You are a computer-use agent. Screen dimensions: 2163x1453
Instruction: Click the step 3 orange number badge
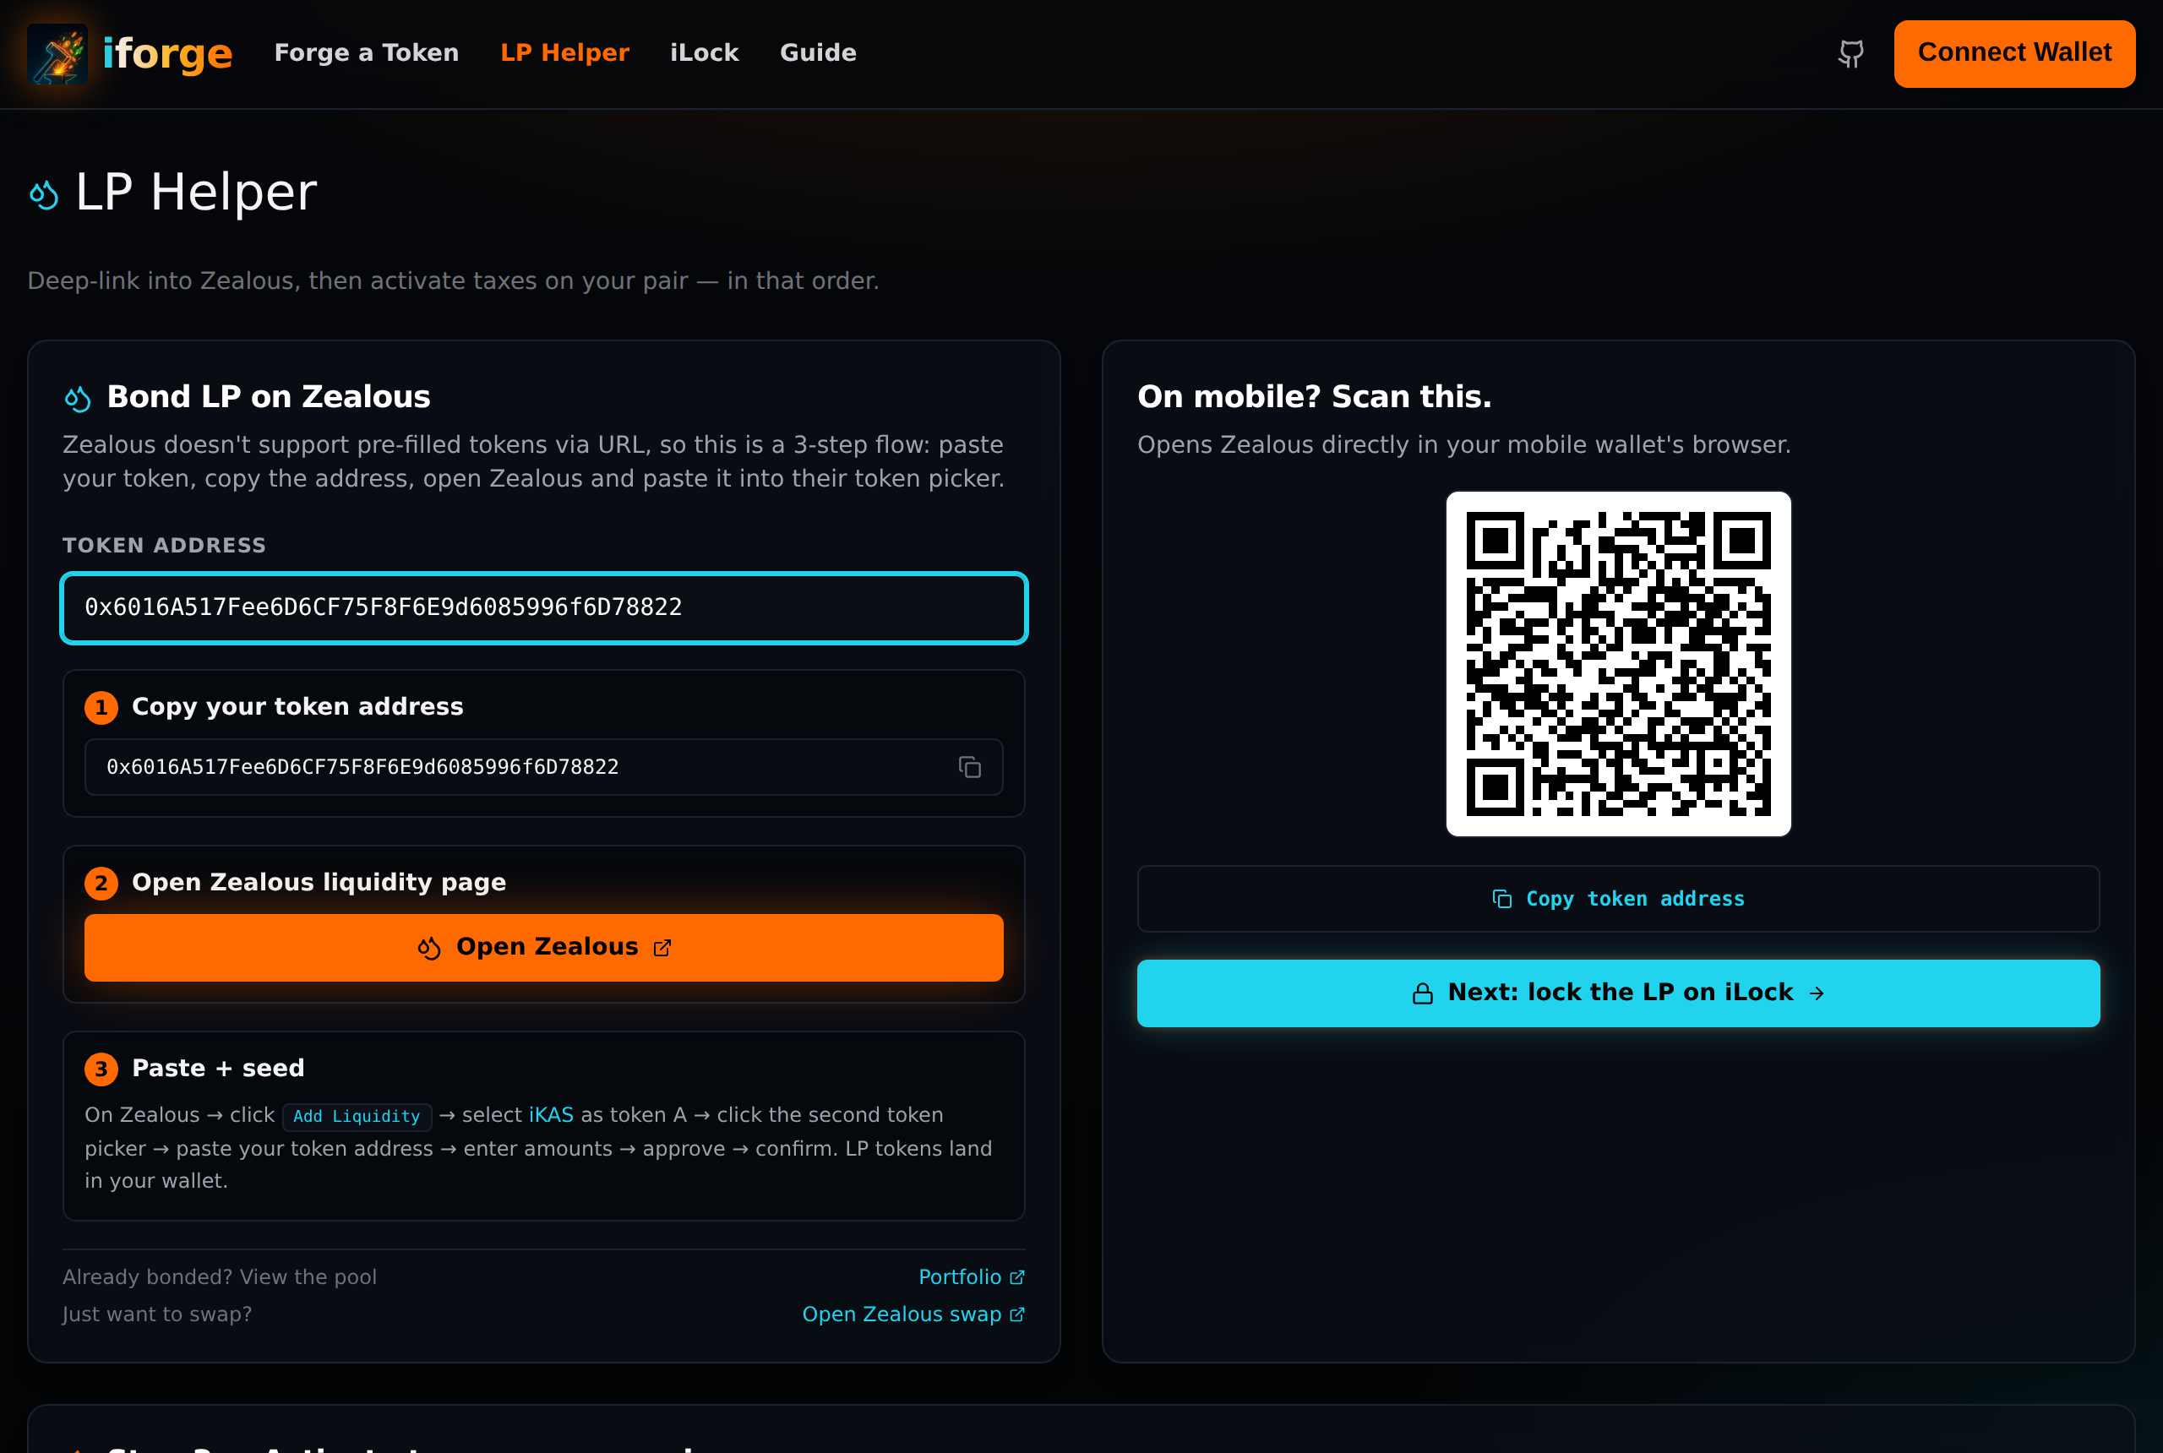point(101,1069)
